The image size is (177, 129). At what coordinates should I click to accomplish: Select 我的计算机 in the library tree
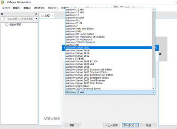click(x=15, y=24)
